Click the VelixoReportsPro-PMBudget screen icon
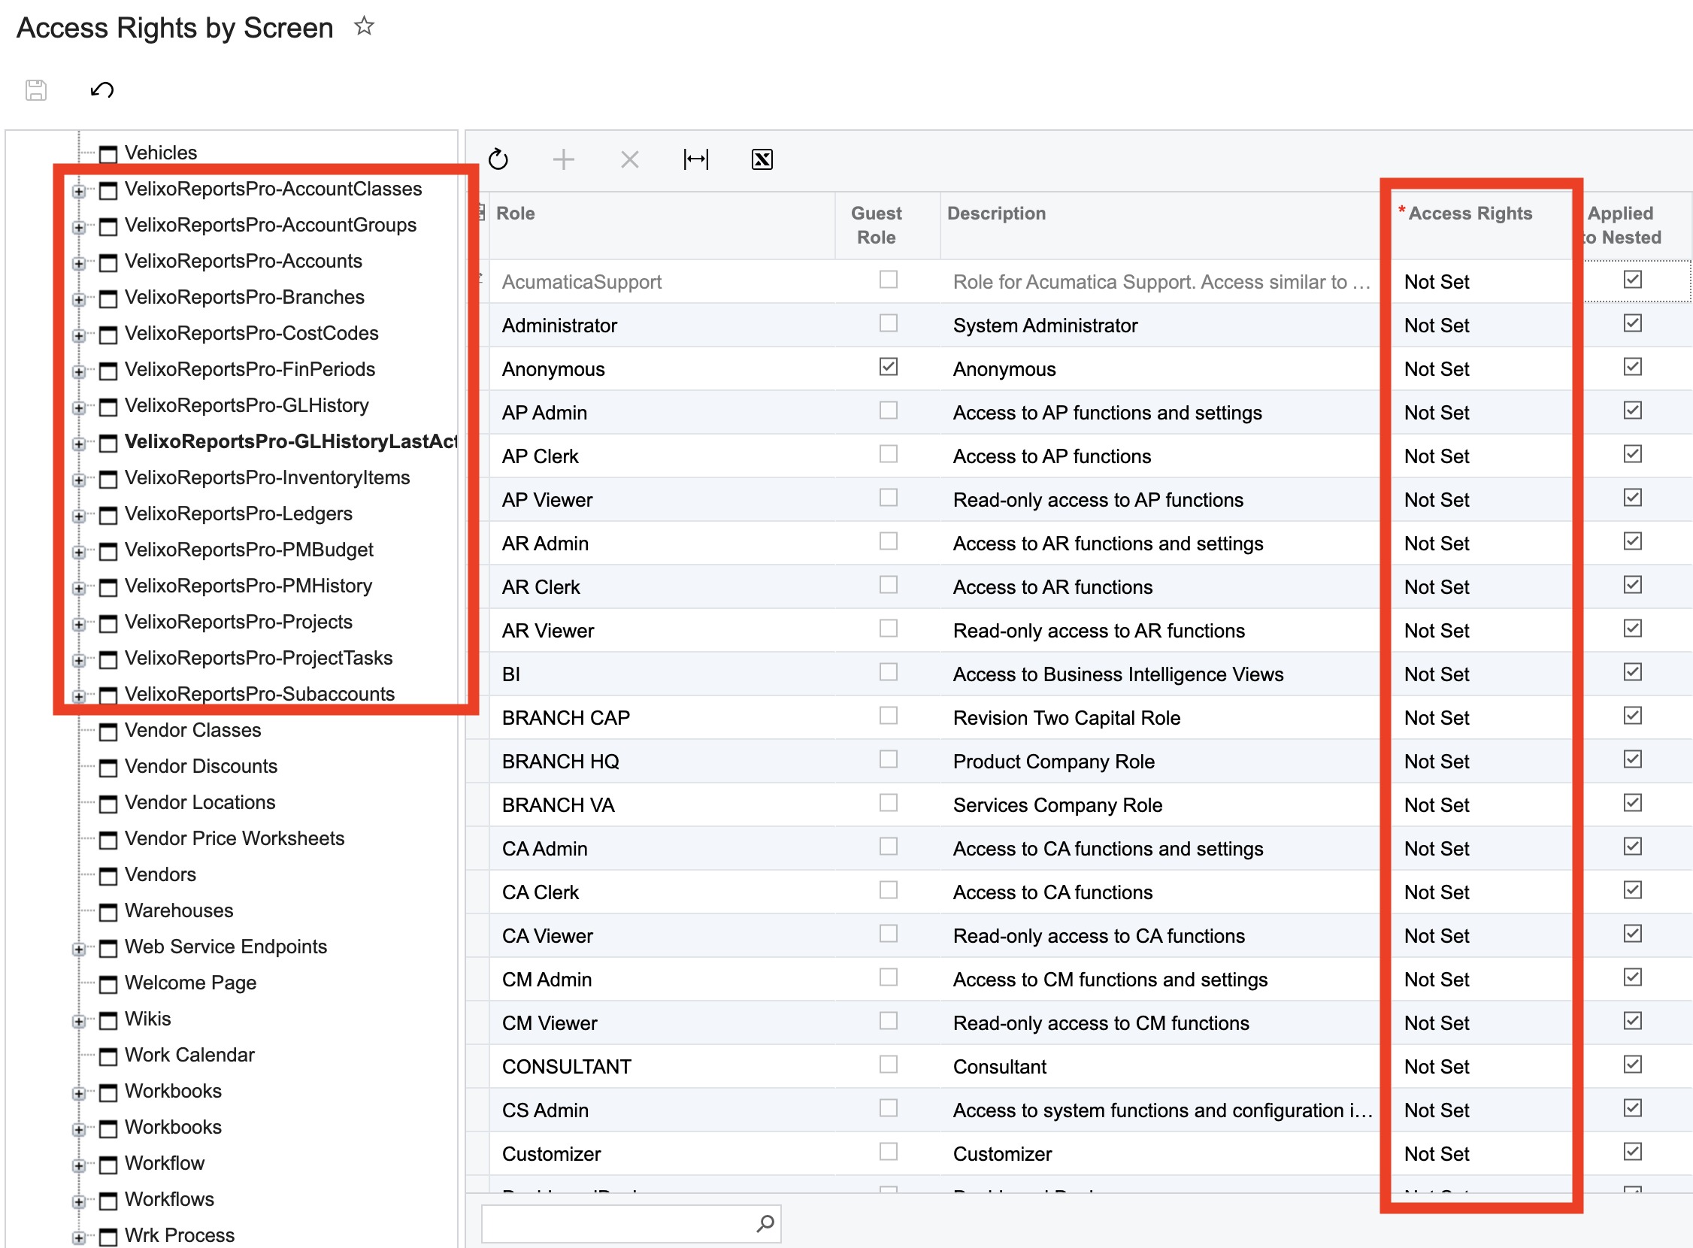 click(109, 552)
